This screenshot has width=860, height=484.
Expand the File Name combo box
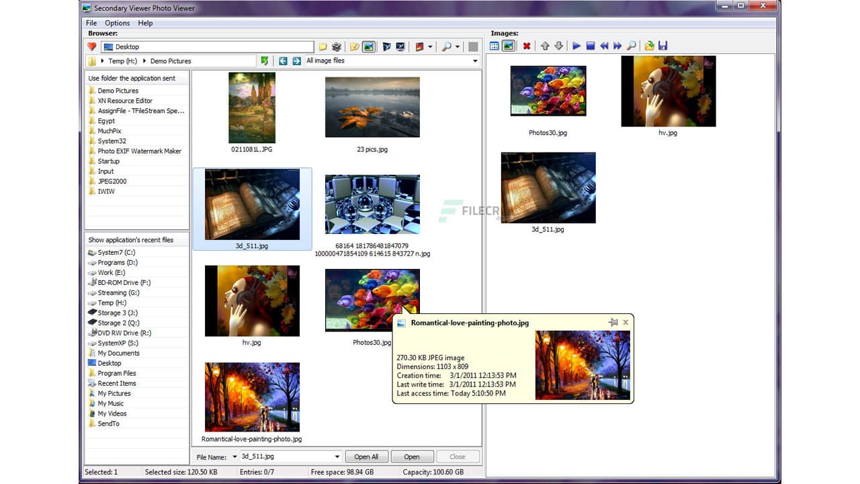coord(337,456)
